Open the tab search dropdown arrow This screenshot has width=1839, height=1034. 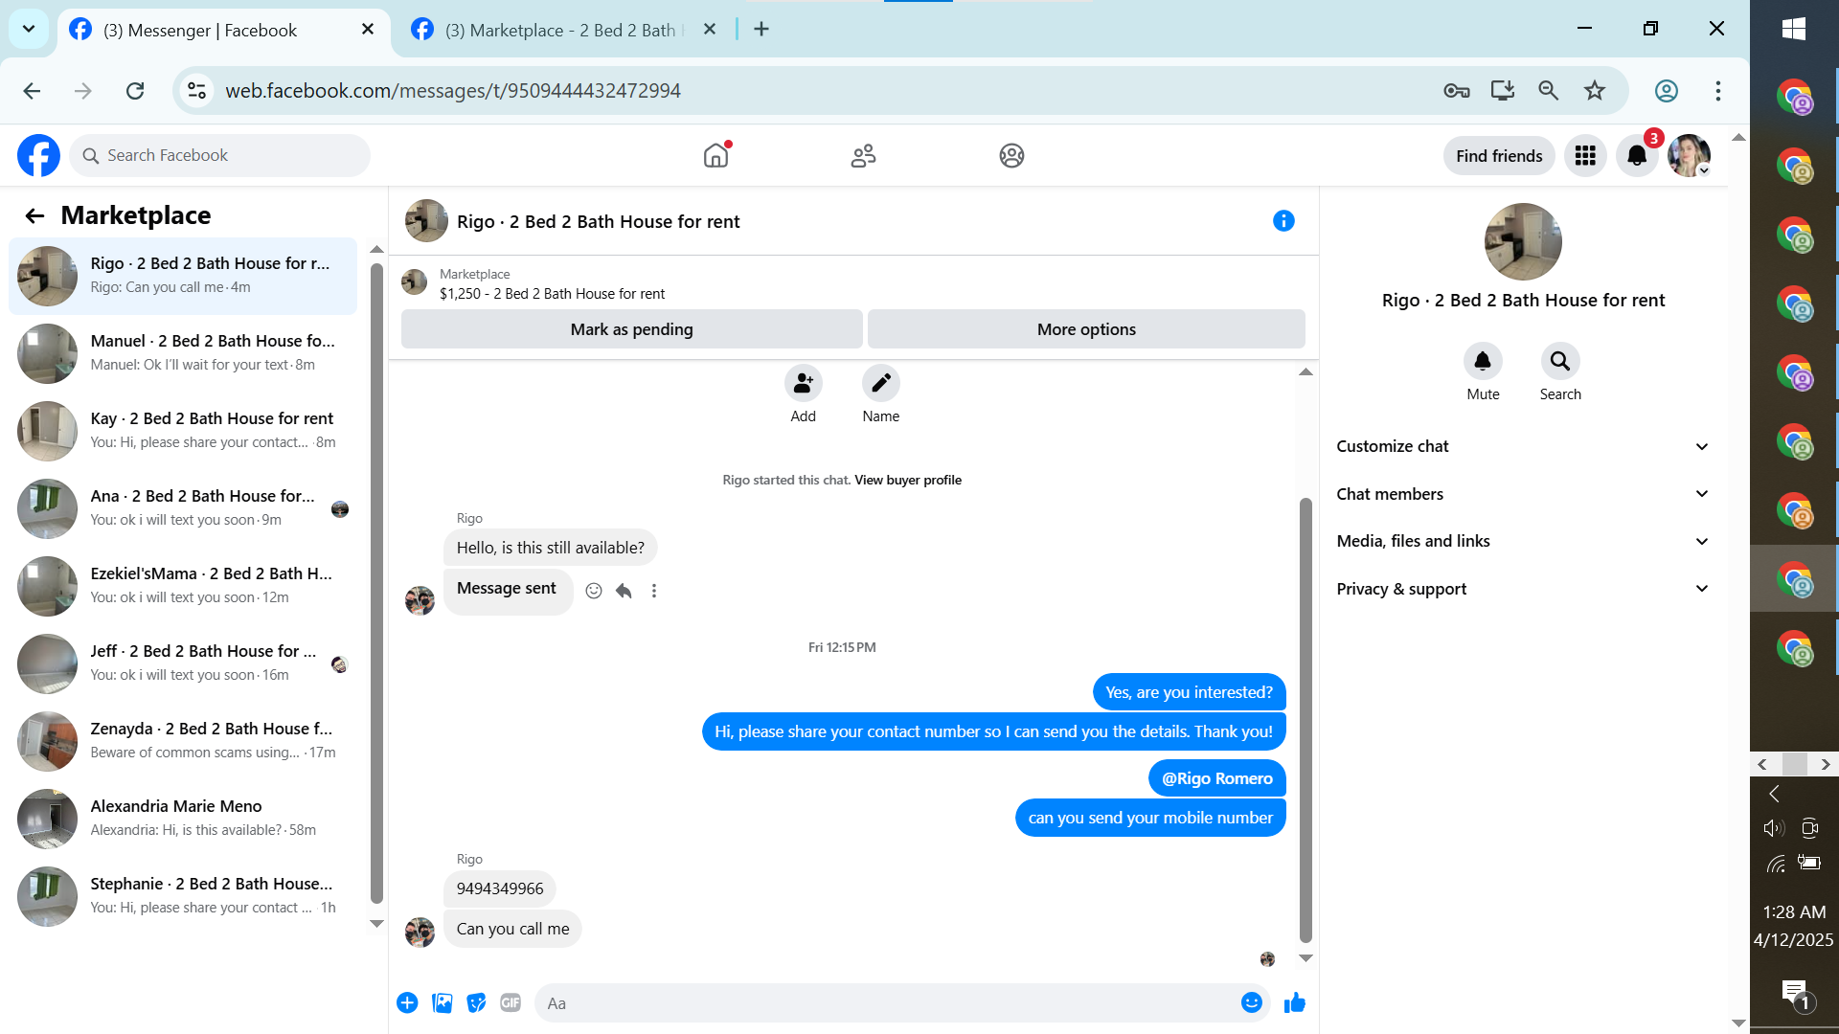29,29
